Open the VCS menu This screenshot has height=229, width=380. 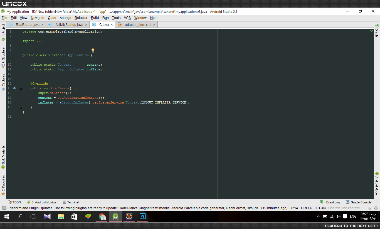click(127, 18)
